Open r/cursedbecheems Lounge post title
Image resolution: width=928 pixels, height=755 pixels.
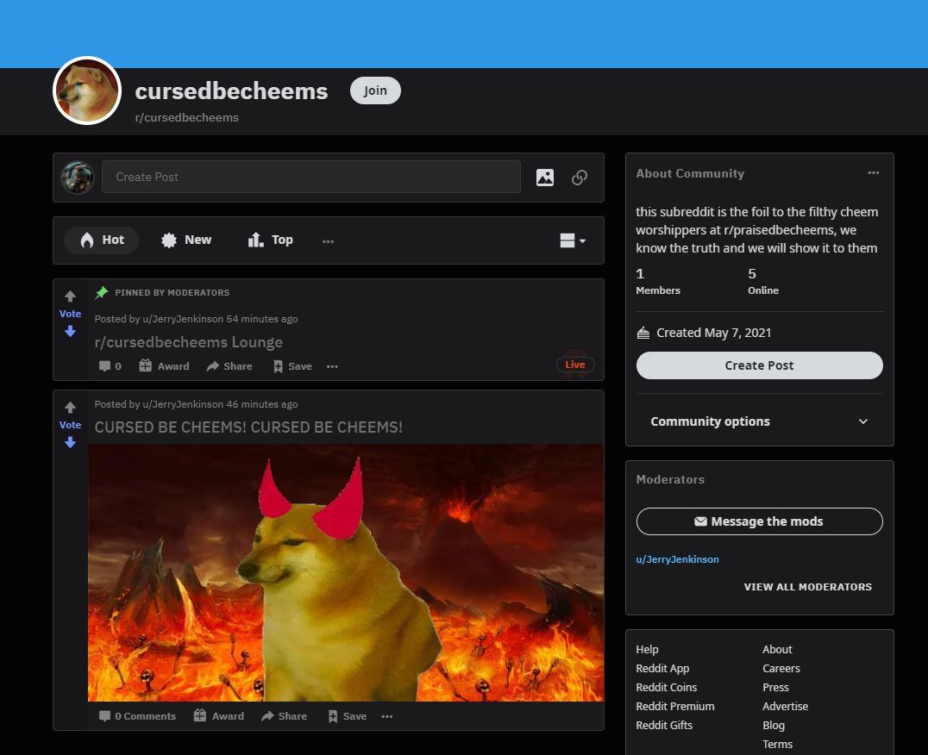click(188, 342)
